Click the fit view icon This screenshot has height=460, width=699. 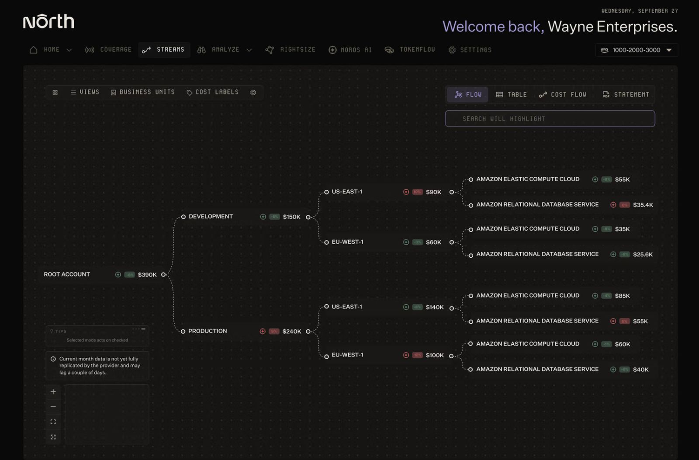[53, 422]
